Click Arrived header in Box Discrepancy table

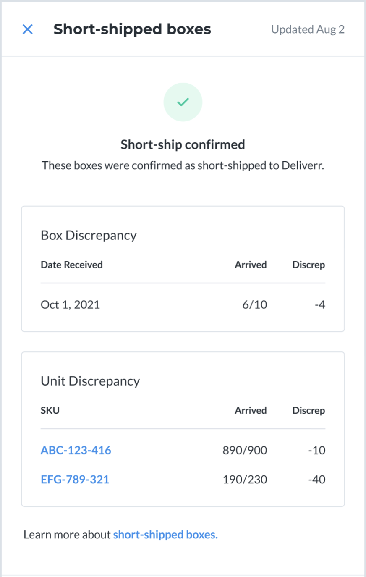point(251,265)
